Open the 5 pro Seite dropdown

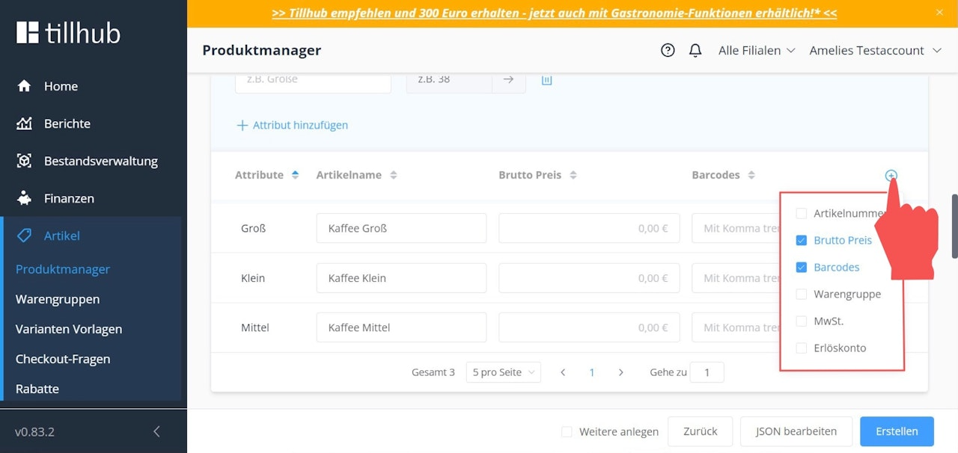click(503, 372)
